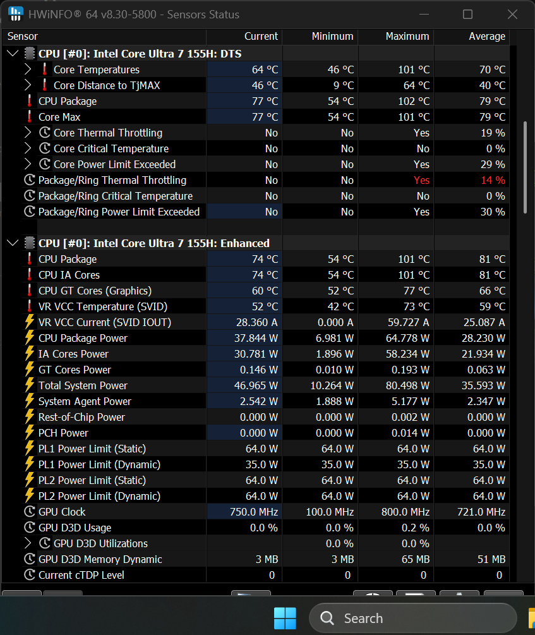
Task: Open the Windows Start menu
Action: click(x=285, y=618)
